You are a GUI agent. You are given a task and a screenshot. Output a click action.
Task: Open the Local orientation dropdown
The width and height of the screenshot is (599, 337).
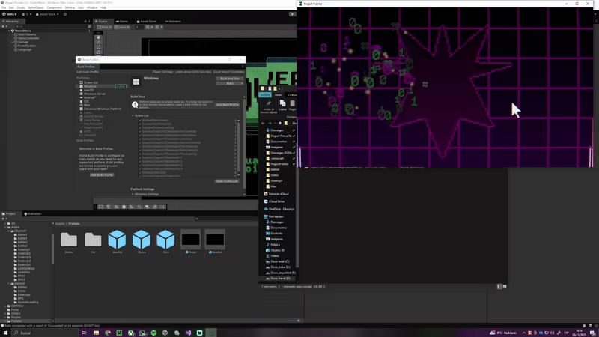click(121, 27)
